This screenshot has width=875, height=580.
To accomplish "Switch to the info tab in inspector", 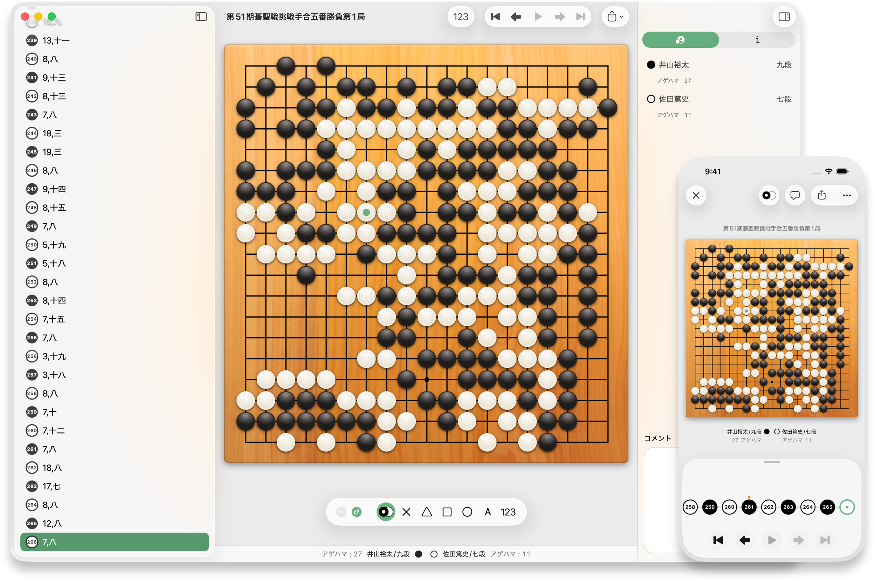I will pos(757,40).
